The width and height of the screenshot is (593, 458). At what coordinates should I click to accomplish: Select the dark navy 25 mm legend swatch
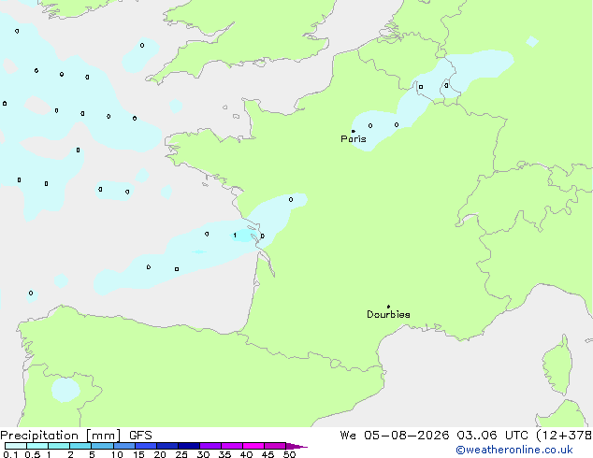pos(189,446)
